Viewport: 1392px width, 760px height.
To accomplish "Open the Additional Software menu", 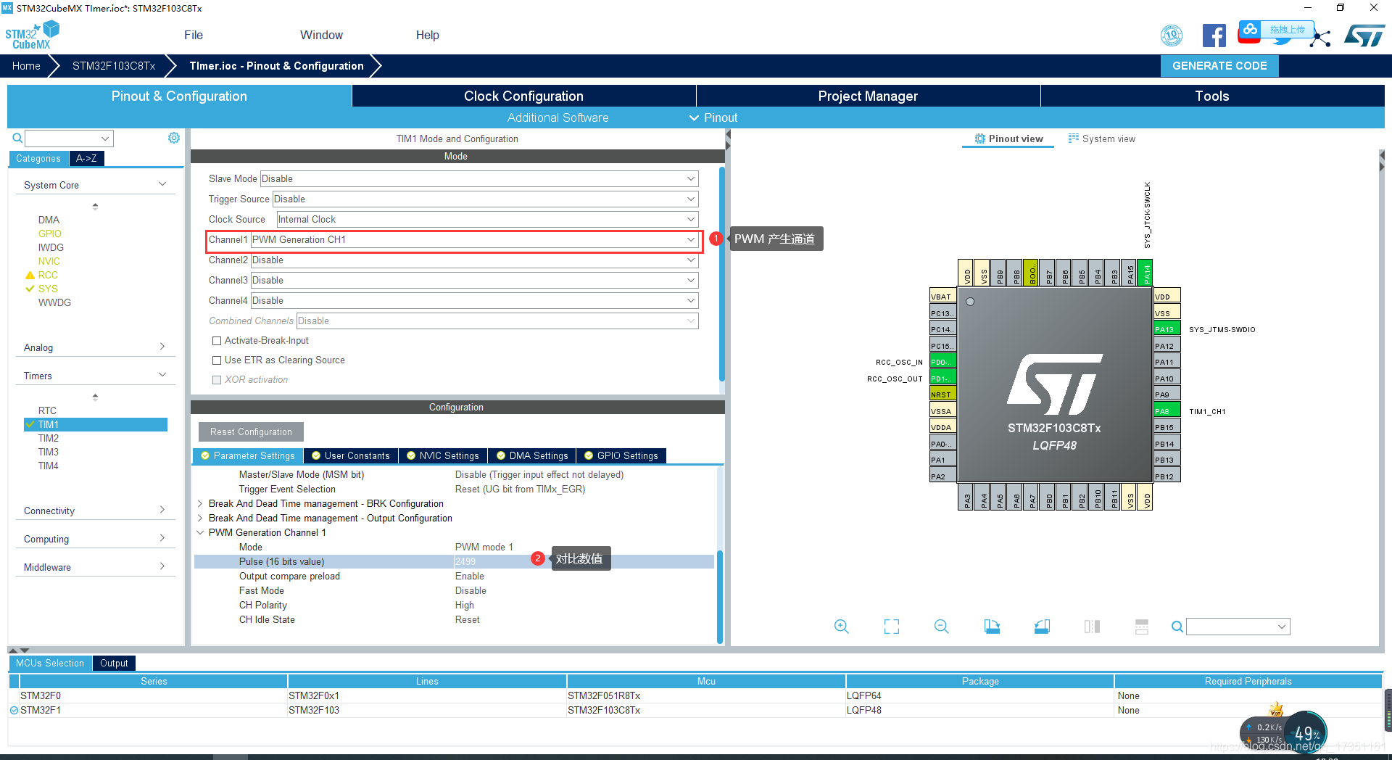I will (x=558, y=117).
